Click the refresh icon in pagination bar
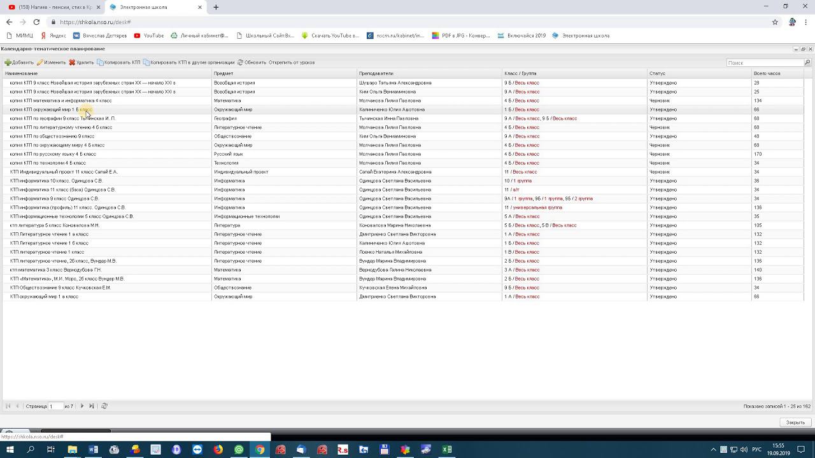The image size is (815, 458). 104,406
